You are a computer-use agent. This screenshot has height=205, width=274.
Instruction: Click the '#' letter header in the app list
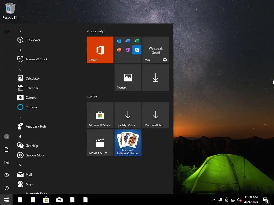[20, 31]
